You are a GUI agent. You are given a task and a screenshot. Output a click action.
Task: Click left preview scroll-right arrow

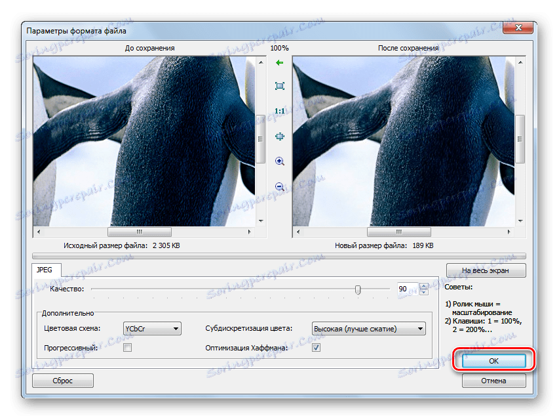(250, 232)
